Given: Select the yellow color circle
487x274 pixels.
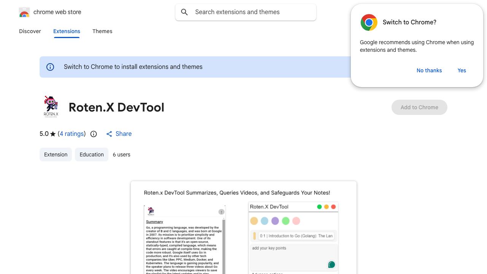Looking at the screenshot, I should (x=254, y=221).
